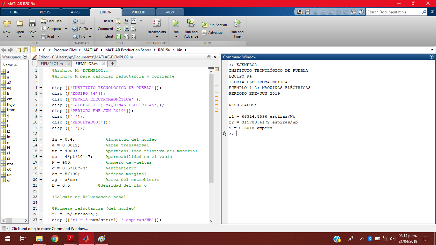Switch to the PUBLISH ribbon tab
Screen dimensions: 436x245
pyautogui.click(x=138, y=12)
